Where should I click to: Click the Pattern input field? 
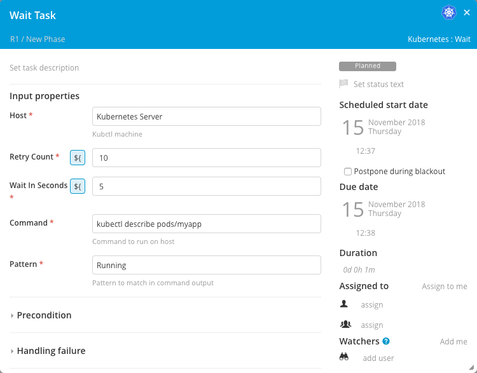(x=206, y=265)
